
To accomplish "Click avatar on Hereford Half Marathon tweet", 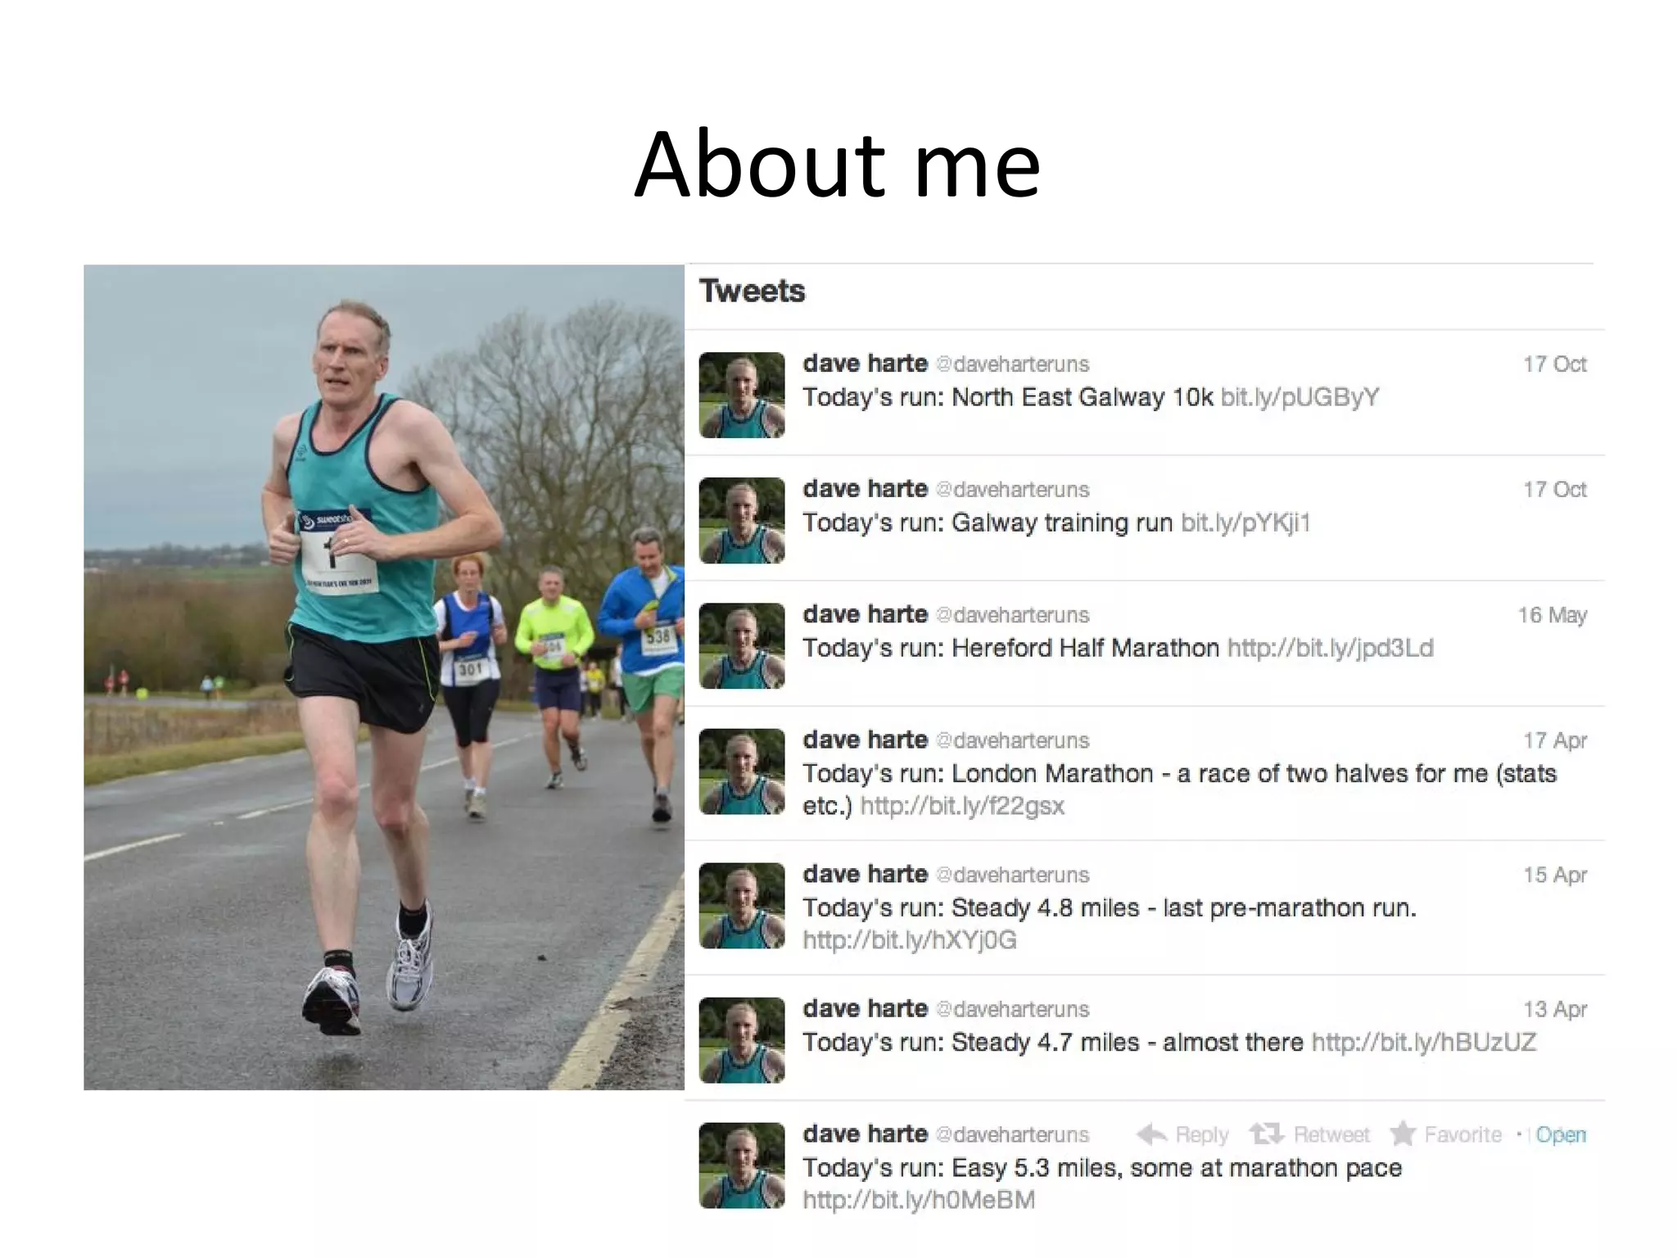I will (742, 645).
